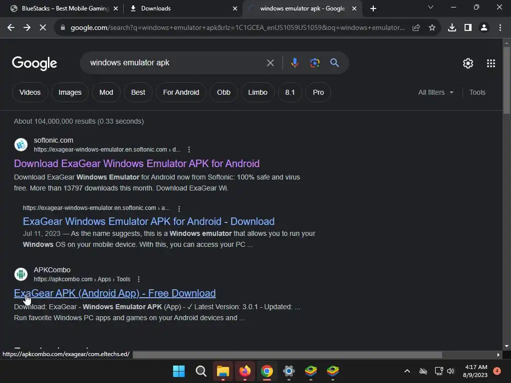This screenshot has width=511, height=383.
Task: Apply the Pro search chip
Action: click(x=318, y=92)
